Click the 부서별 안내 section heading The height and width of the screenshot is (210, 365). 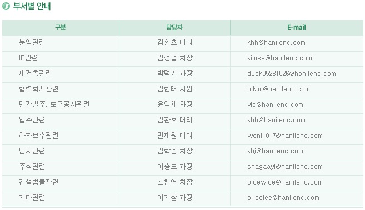(x=32, y=6)
